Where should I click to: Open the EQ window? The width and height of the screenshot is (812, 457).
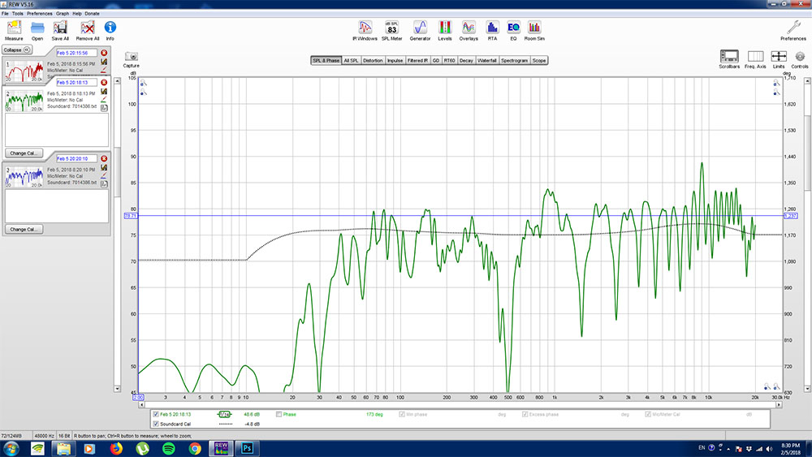513,31
